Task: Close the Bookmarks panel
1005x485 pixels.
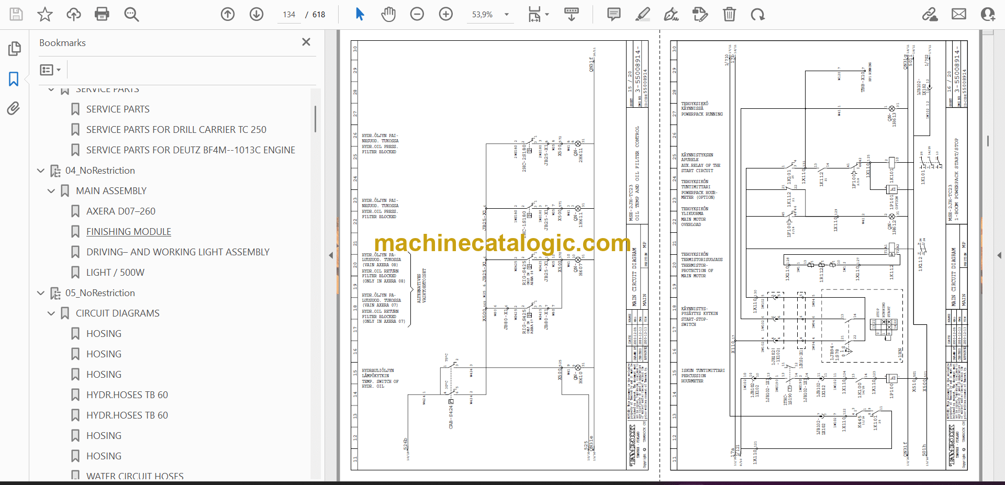Action: 306,42
